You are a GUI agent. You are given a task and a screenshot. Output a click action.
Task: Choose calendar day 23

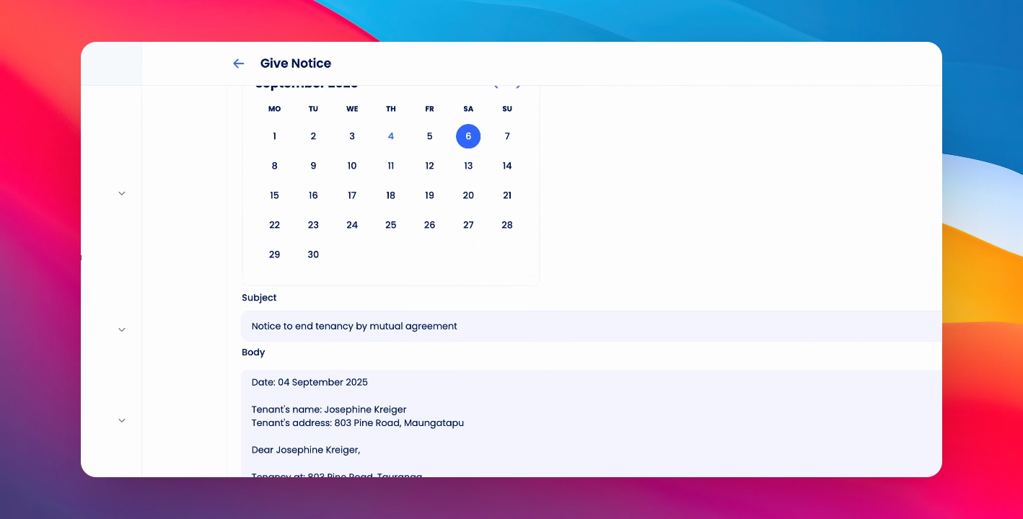(x=313, y=225)
